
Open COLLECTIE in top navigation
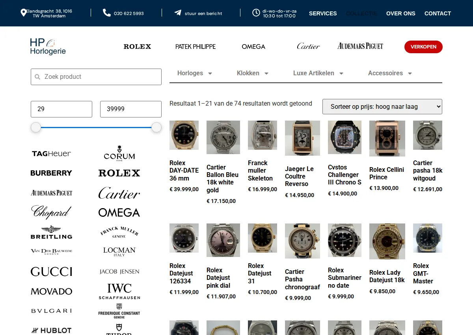pyautogui.click(x=361, y=13)
